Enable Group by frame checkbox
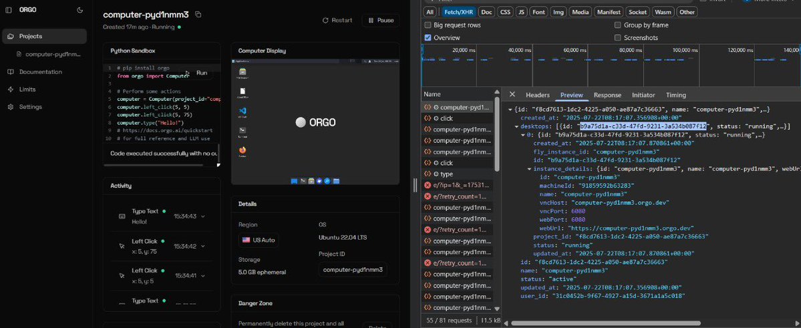Image resolution: width=801 pixels, height=328 pixels. 617,25
